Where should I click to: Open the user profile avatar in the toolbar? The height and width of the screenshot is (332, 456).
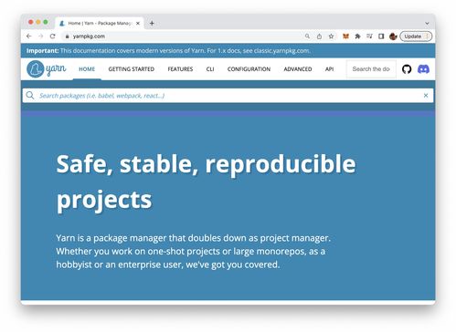[x=393, y=36]
